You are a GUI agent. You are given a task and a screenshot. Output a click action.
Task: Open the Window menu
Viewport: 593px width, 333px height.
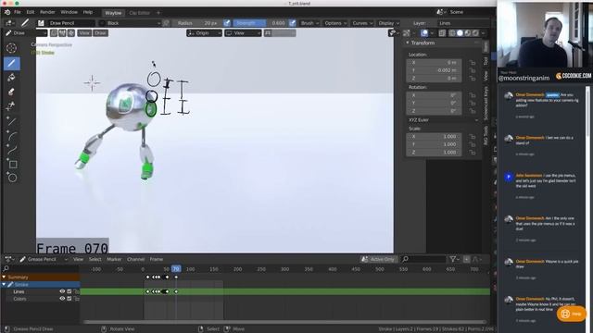click(69, 12)
